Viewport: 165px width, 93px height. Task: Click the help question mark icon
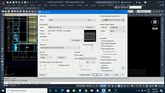click(x=145, y=2)
